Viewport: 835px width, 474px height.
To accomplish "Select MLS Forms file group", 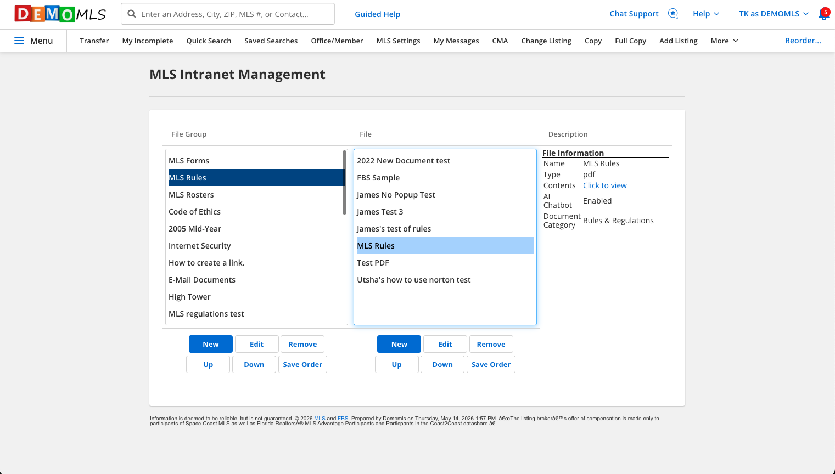I will [x=255, y=161].
